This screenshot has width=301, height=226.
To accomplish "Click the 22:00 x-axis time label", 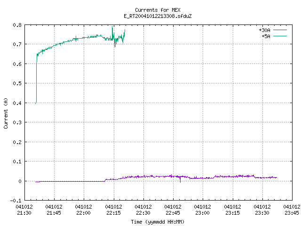I will tap(84, 213).
